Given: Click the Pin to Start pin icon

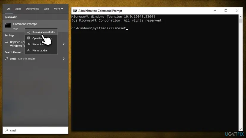Looking at the screenshot, I should point(29,44).
